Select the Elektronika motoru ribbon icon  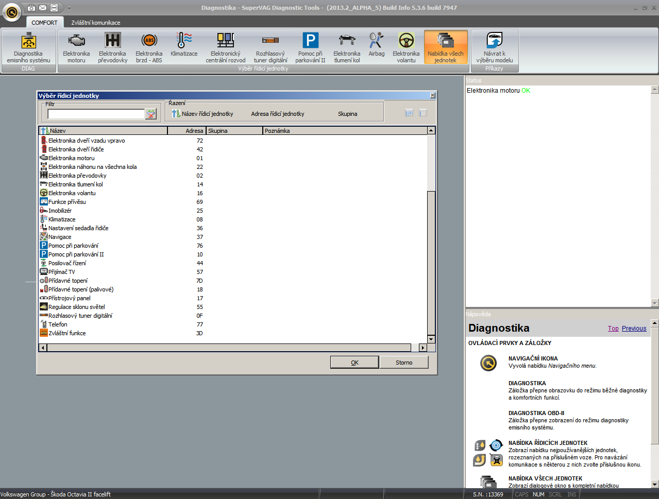(76, 47)
